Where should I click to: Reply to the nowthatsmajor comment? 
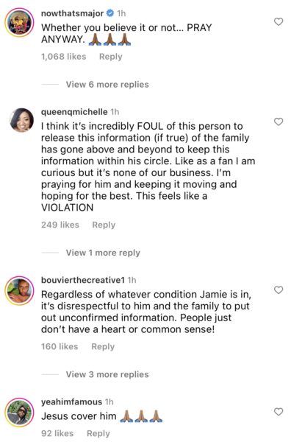(111, 57)
